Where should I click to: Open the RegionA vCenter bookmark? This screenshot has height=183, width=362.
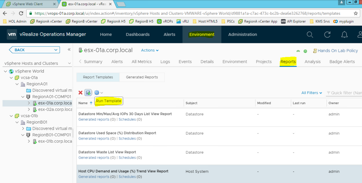click(x=46, y=22)
